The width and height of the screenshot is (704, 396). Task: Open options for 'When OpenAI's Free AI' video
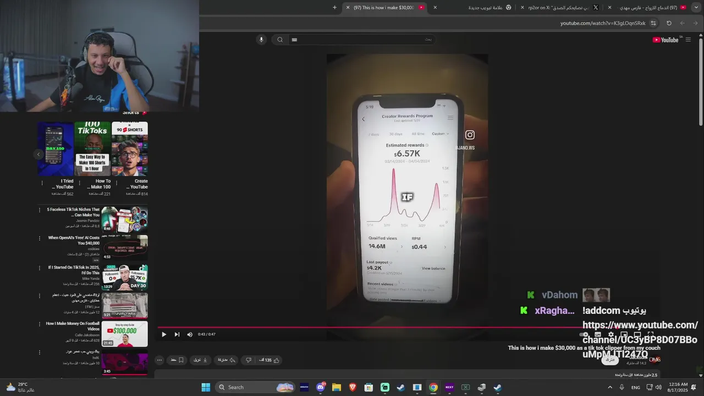pos(40,238)
